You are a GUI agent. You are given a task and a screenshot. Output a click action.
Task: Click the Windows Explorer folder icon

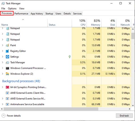(x=7, y=74)
